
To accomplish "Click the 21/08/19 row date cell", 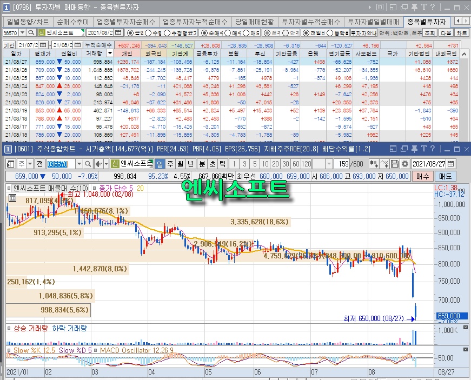I will tap(16, 110).
